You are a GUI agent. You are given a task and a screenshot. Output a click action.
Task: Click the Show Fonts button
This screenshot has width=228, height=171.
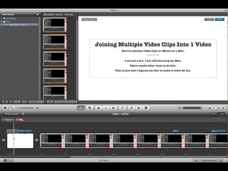coord(89,19)
